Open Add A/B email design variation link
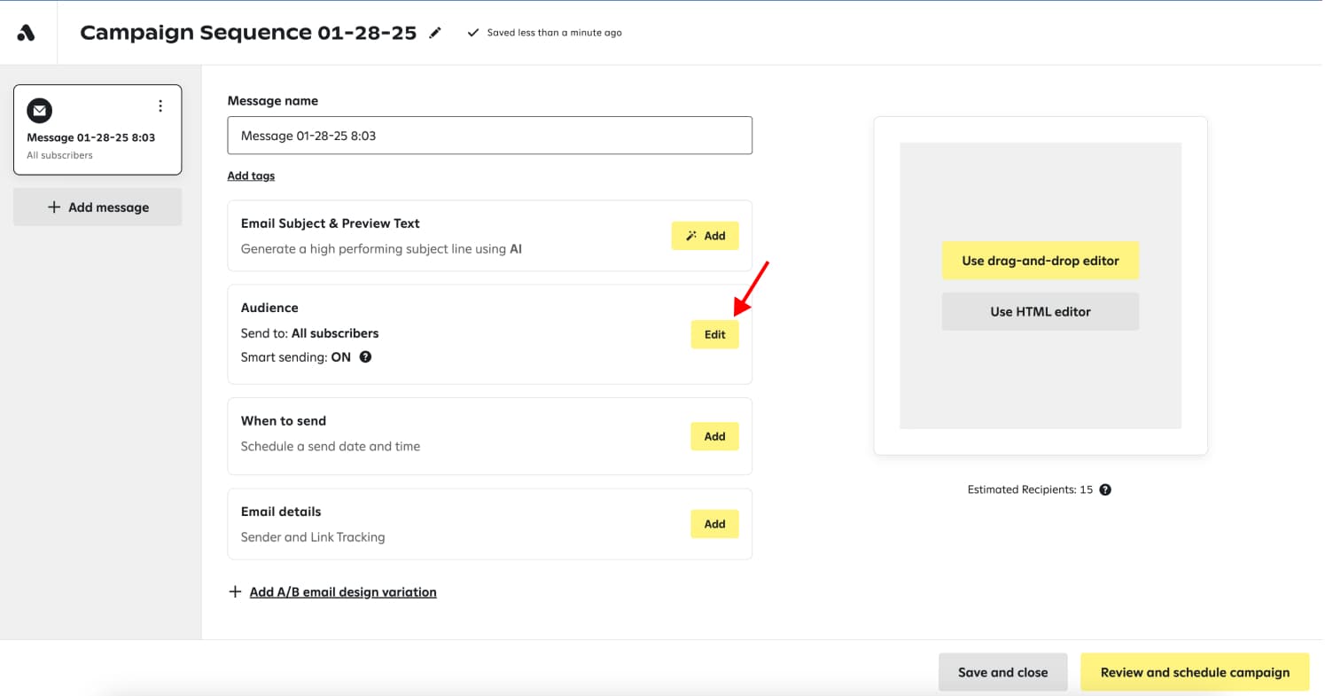Viewport: 1325px width, 696px height. (x=343, y=591)
